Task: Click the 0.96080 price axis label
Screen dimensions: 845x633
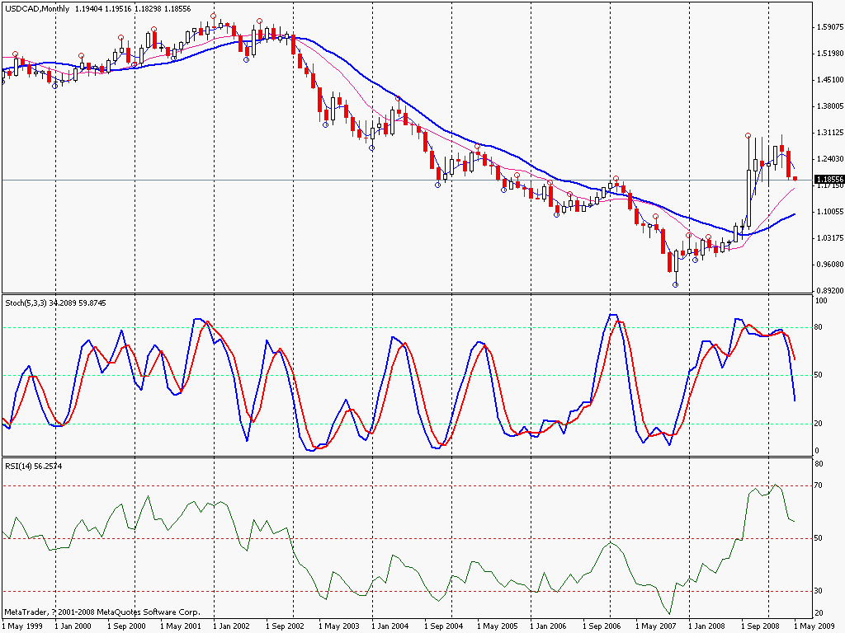Action: click(x=830, y=265)
